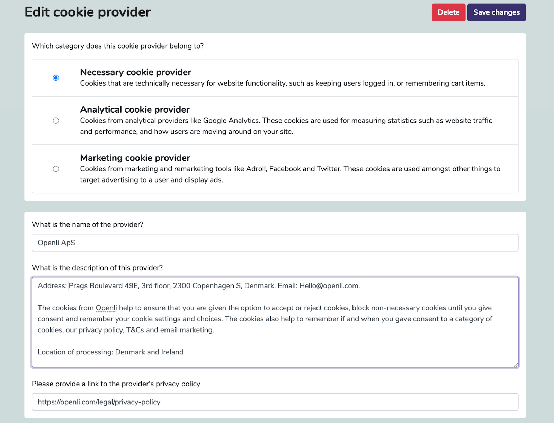Select the Analytical cookie provider radio button
This screenshot has height=423, width=554.
click(x=56, y=121)
